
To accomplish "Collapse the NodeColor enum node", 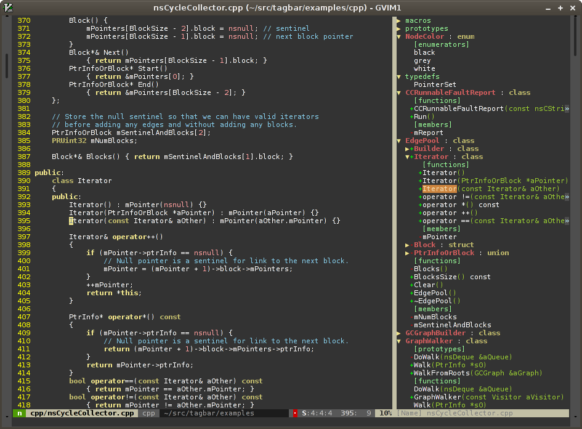I will (x=399, y=36).
